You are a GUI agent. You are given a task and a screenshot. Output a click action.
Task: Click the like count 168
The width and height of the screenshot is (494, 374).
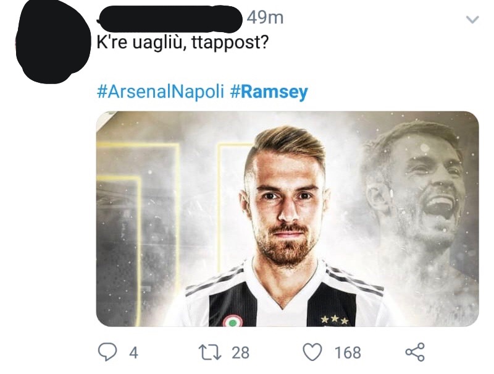click(348, 352)
